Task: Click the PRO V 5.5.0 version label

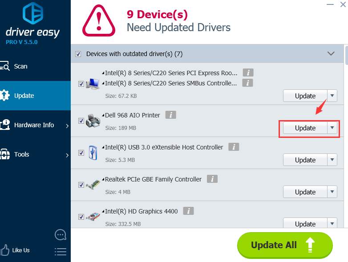Action: (21, 42)
